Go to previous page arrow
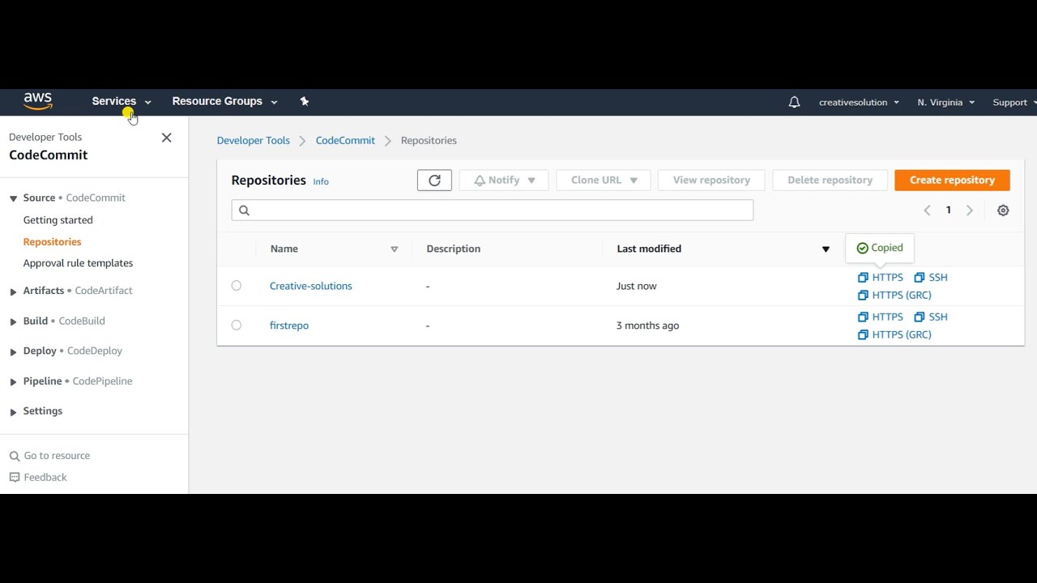The image size is (1037, 583). point(928,211)
